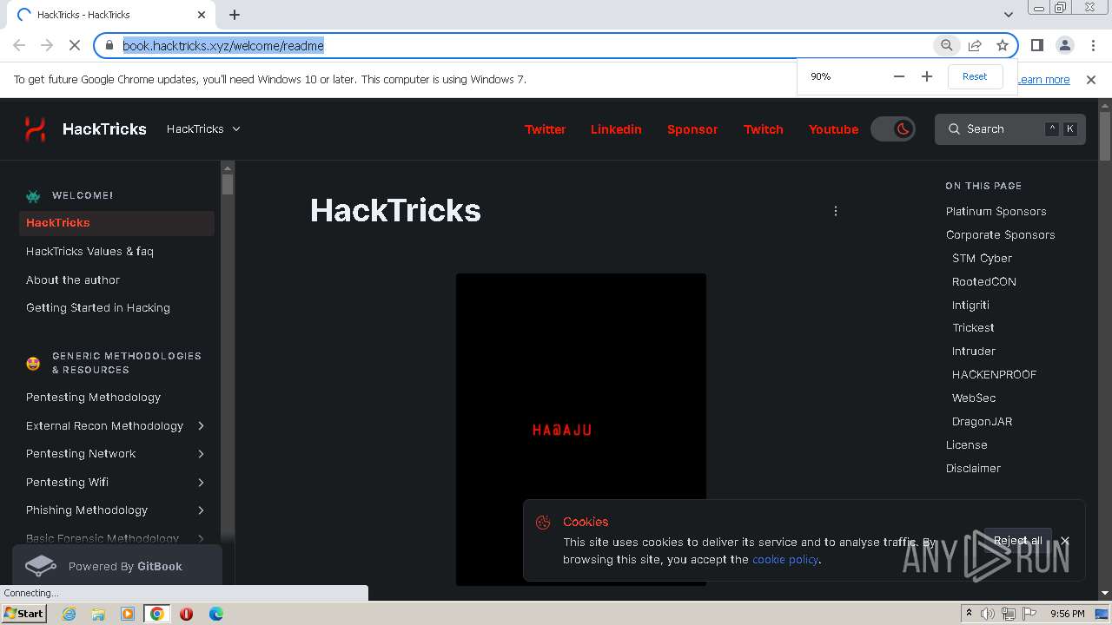Open the Twitch link

(764, 129)
